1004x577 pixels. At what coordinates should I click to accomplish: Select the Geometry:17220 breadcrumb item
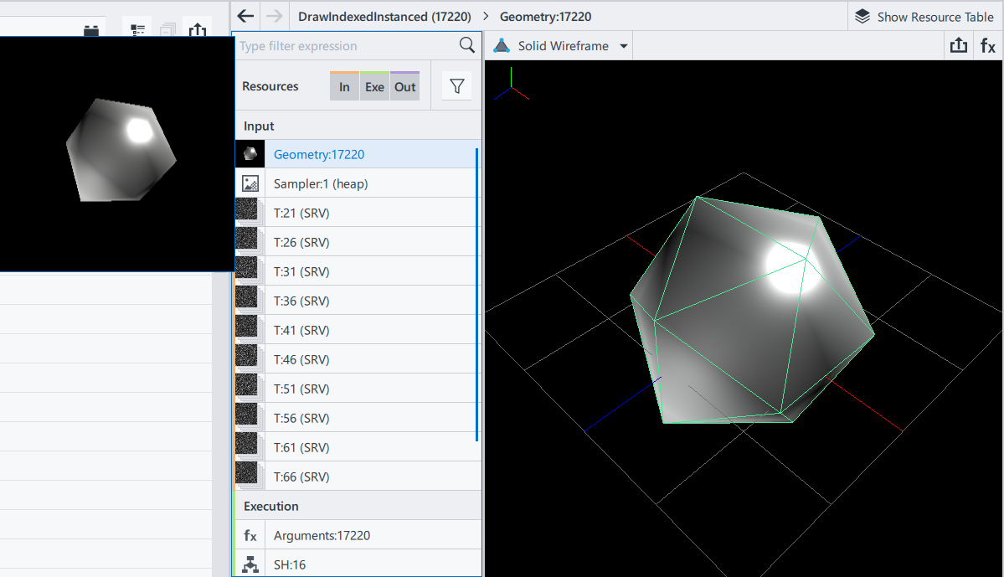[x=545, y=17]
